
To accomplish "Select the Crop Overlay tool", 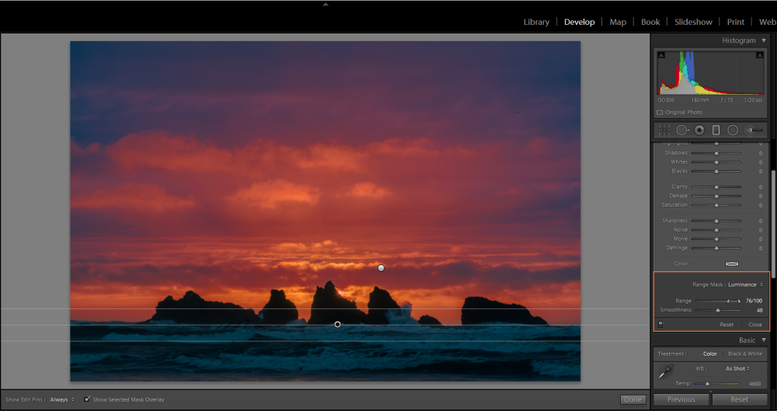I will click(x=664, y=130).
